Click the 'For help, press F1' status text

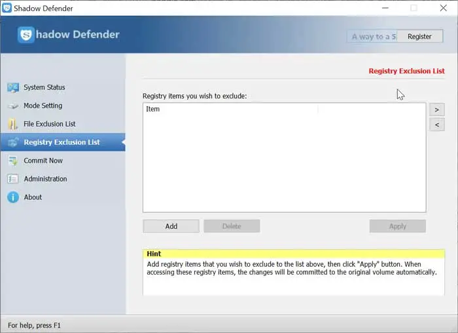(x=34, y=325)
